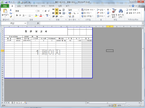The height and width of the screenshot is (108, 145).
Task: Open Cell Styles 셀 스타일 menu
Action: click(x=87, y=16)
